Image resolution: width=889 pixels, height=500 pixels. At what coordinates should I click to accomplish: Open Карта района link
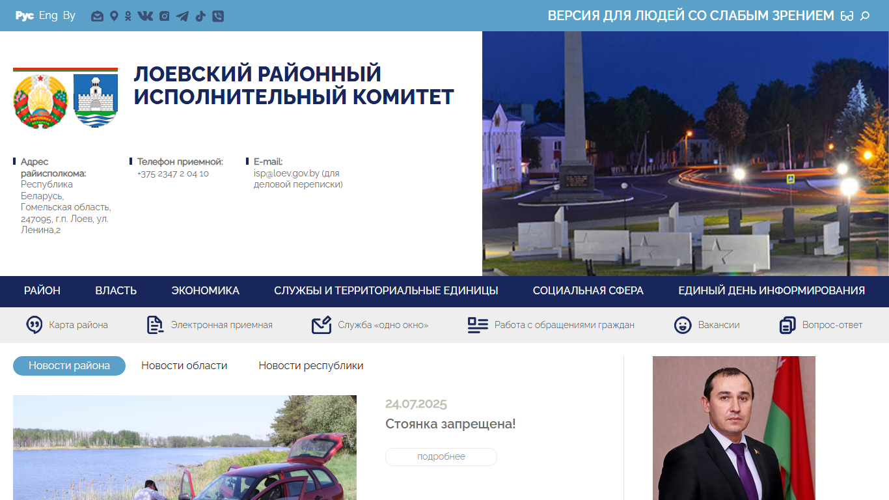pos(79,325)
